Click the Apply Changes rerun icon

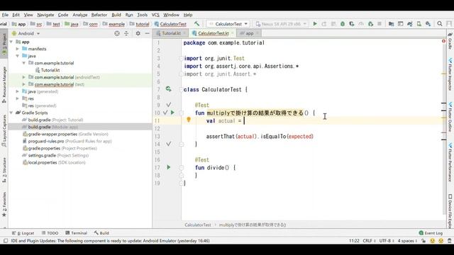click(x=324, y=23)
